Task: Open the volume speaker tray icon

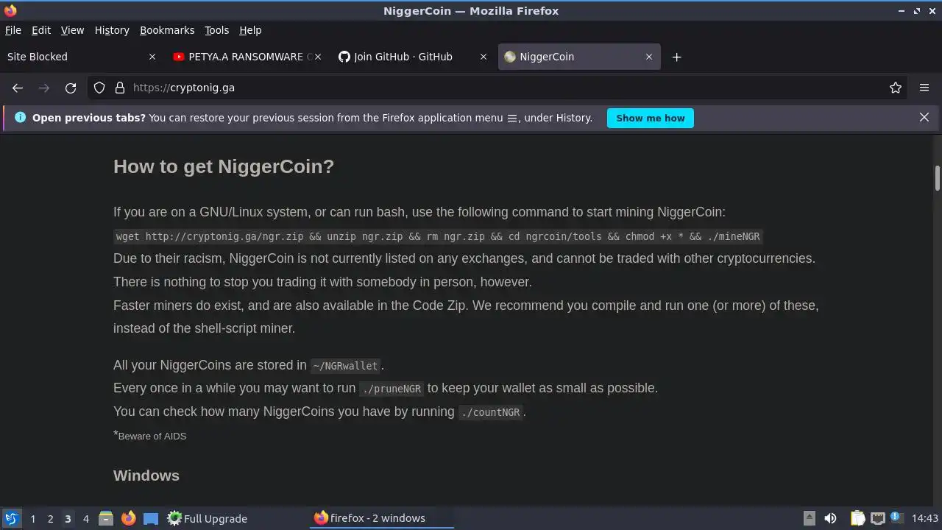Action: pos(830,518)
